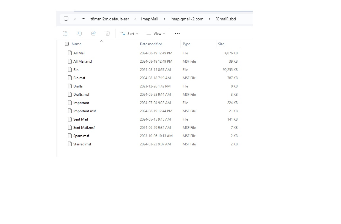Open the Sort dropdown

(129, 34)
